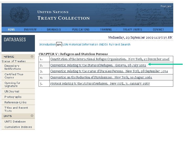Open the Introduction link
This screenshot has width=189, height=141.
click(x=48, y=44)
